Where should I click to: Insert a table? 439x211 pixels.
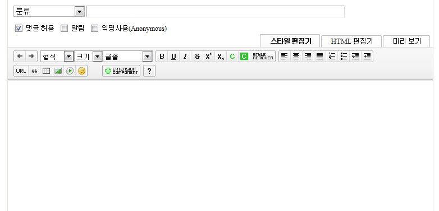(46, 71)
